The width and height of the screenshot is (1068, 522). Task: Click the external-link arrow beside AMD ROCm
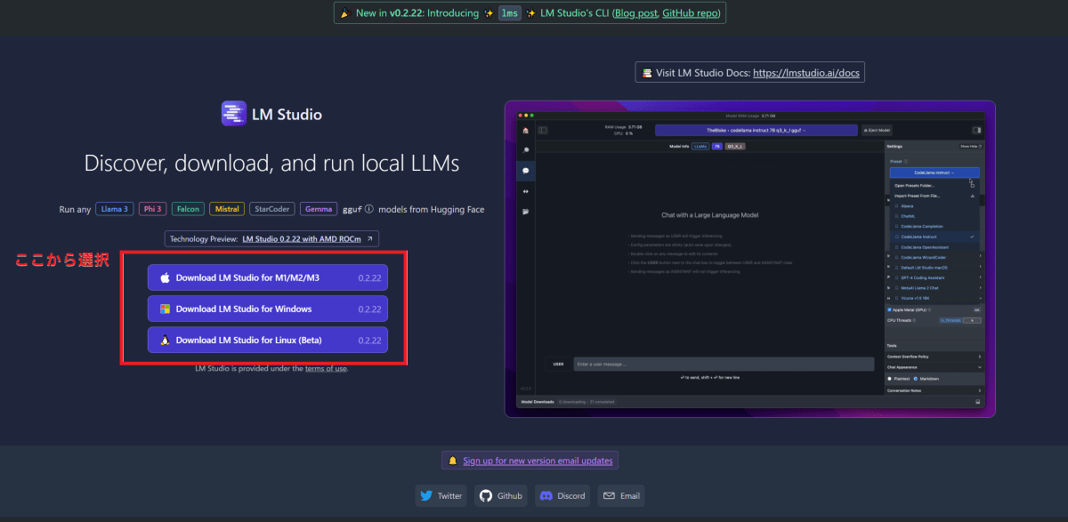coord(369,239)
